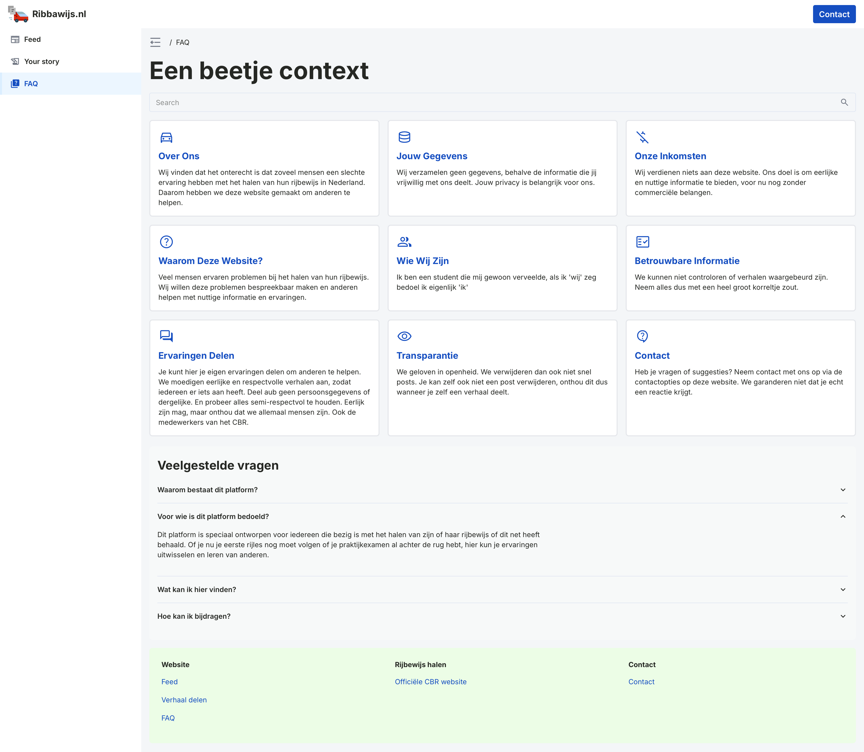Click the database icon on Jouw Gegevens card
The image size is (864, 752).
404,137
